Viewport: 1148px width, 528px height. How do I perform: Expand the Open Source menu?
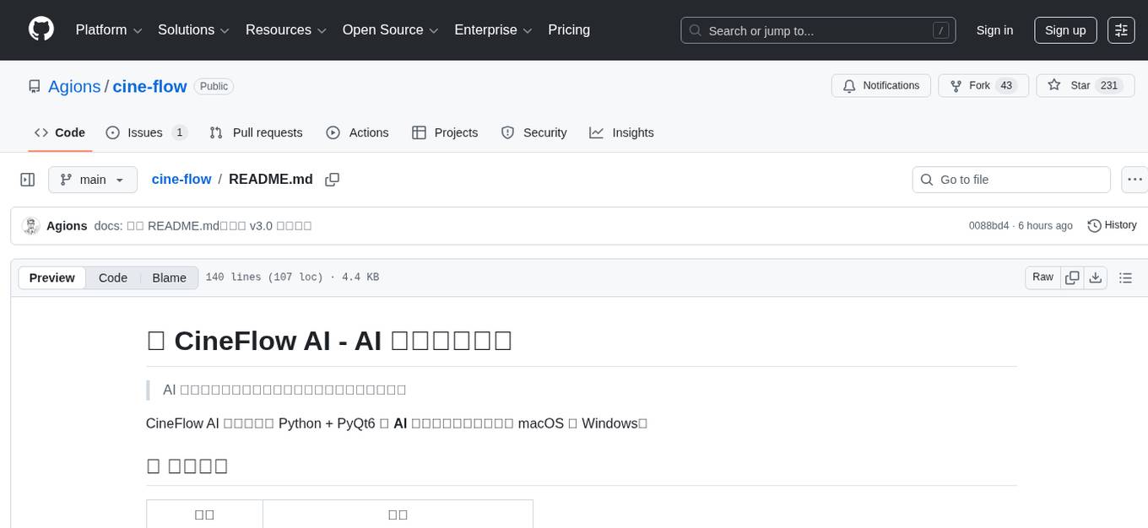(390, 30)
